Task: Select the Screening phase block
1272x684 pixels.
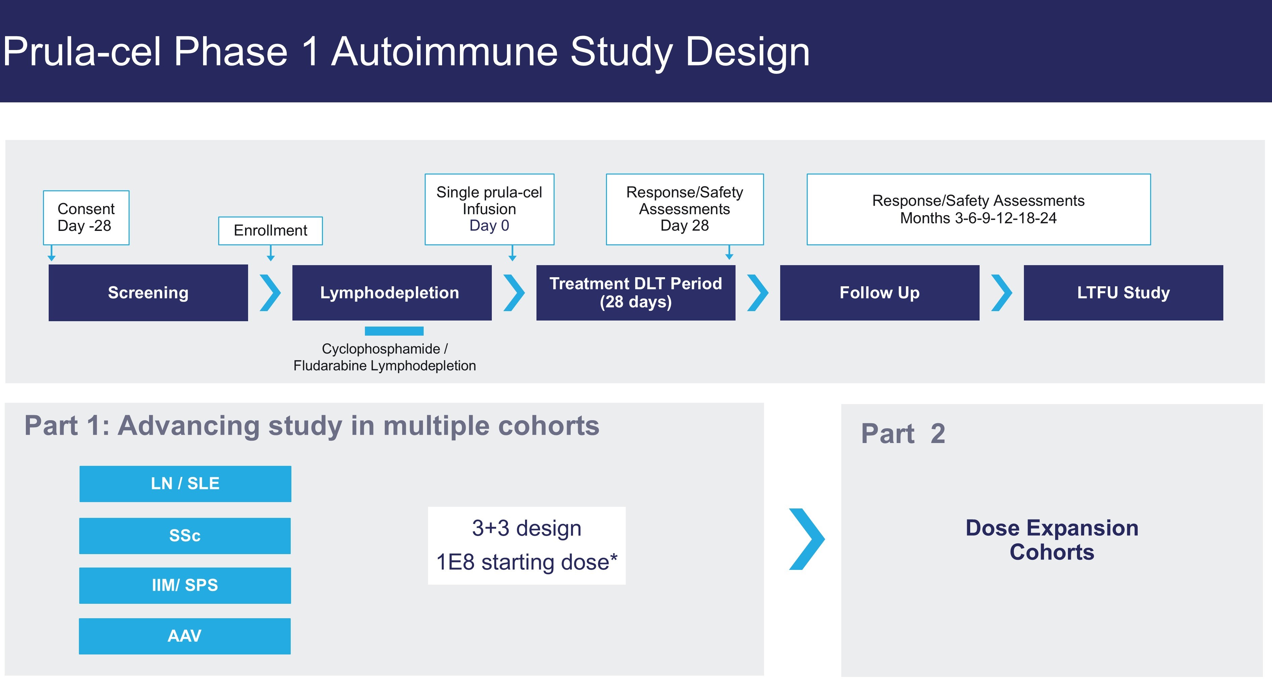Action: [x=148, y=293]
